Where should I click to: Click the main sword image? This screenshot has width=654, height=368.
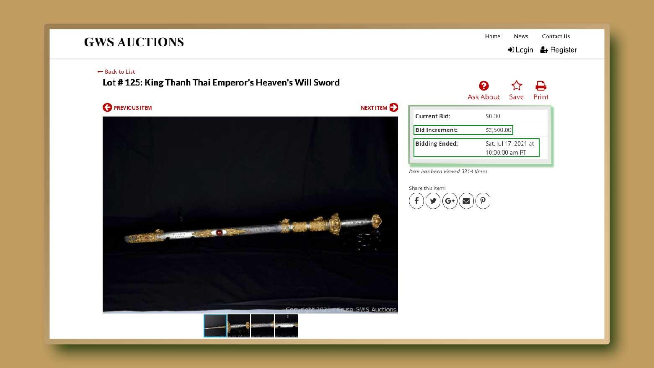point(250,215)
